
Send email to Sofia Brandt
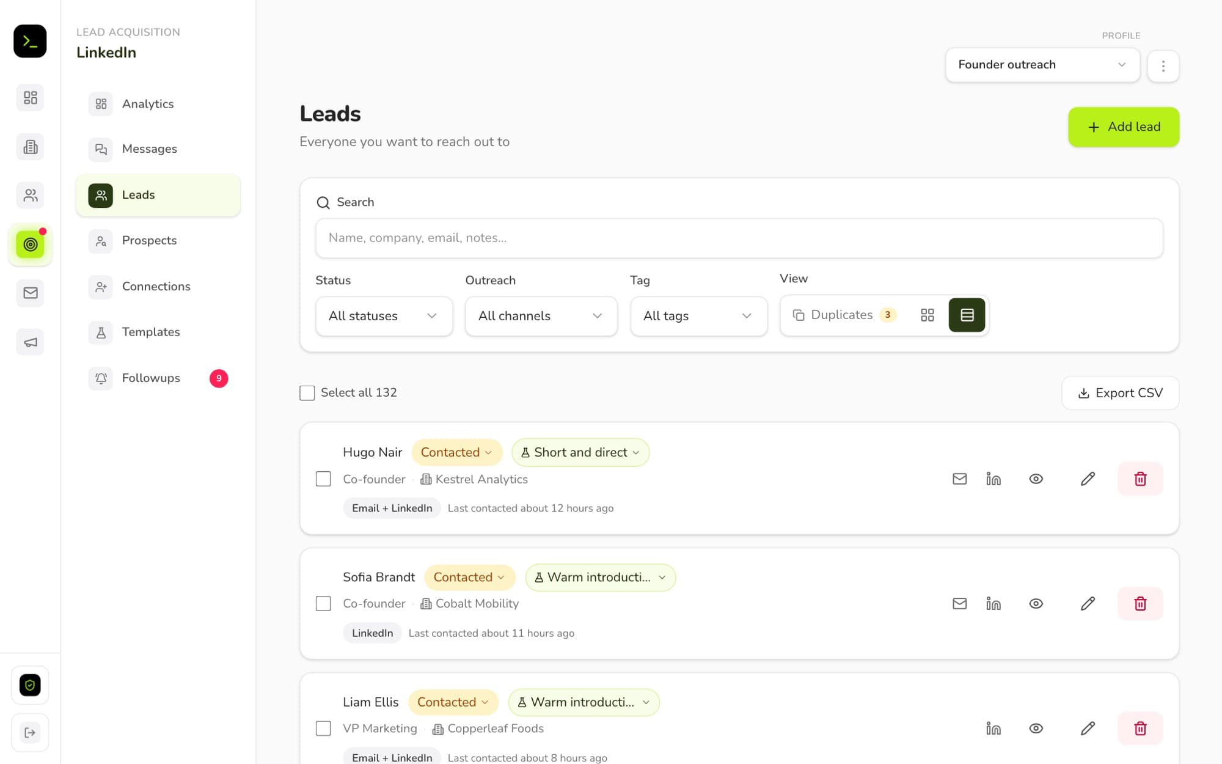[x=959, y=604]
